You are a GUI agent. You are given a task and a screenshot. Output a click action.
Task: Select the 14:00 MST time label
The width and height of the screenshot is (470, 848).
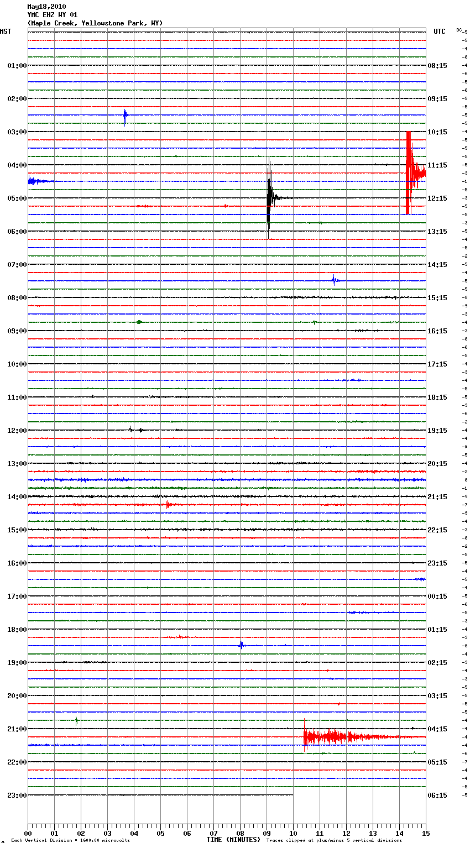(x=17, y=497)
